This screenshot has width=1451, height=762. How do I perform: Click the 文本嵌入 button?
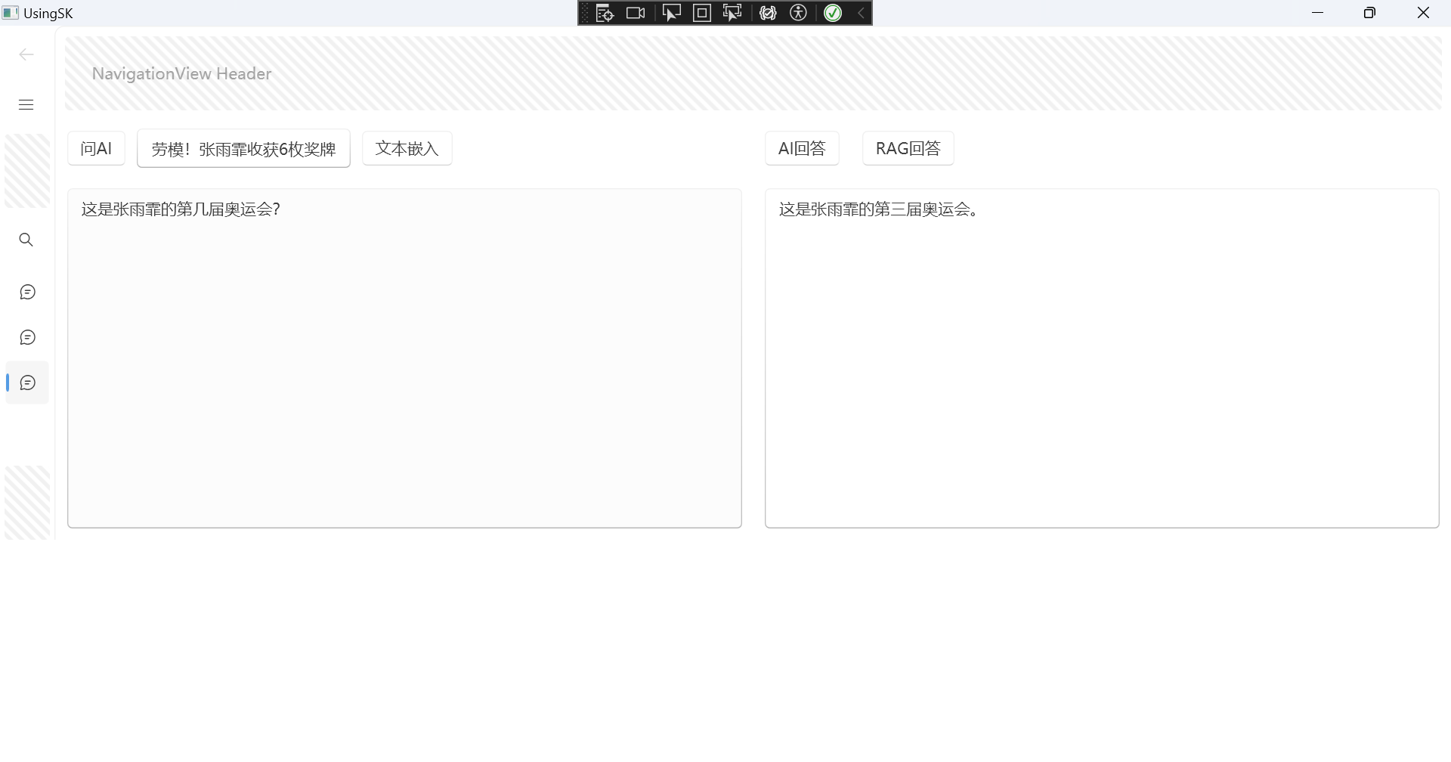click(x=407, y=148)
